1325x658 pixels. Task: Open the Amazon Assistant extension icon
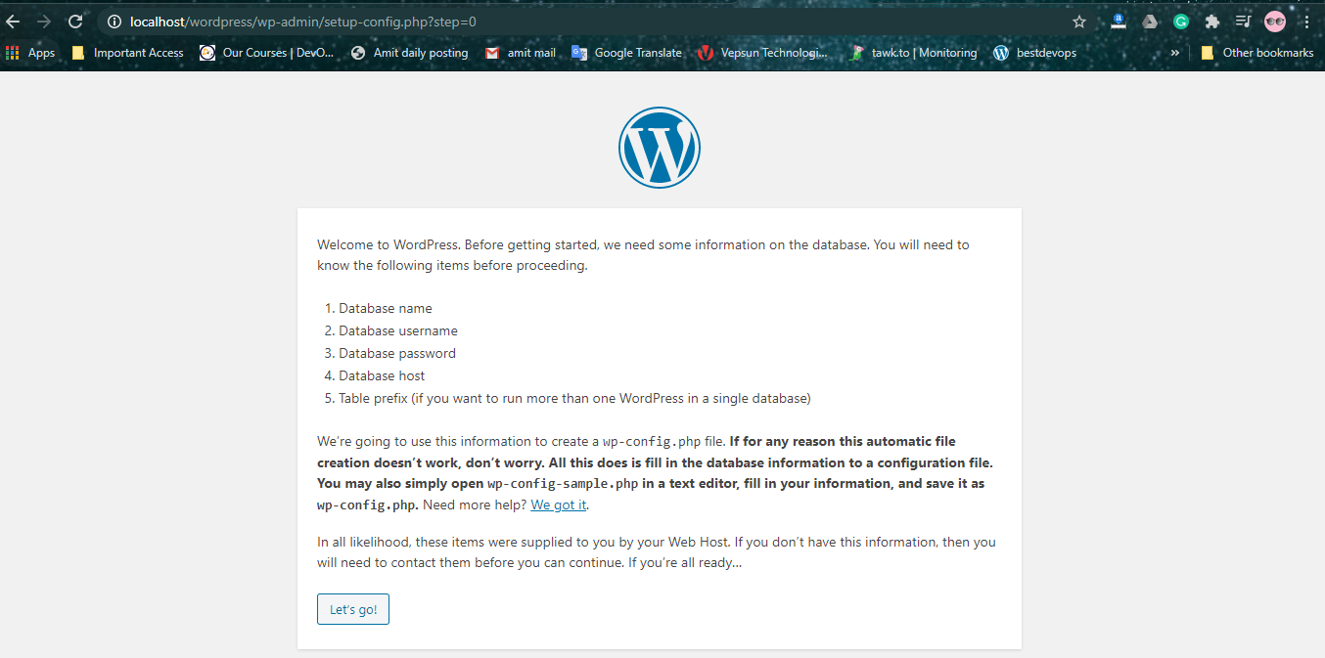pyautogui.click(x=1119, y=21)
